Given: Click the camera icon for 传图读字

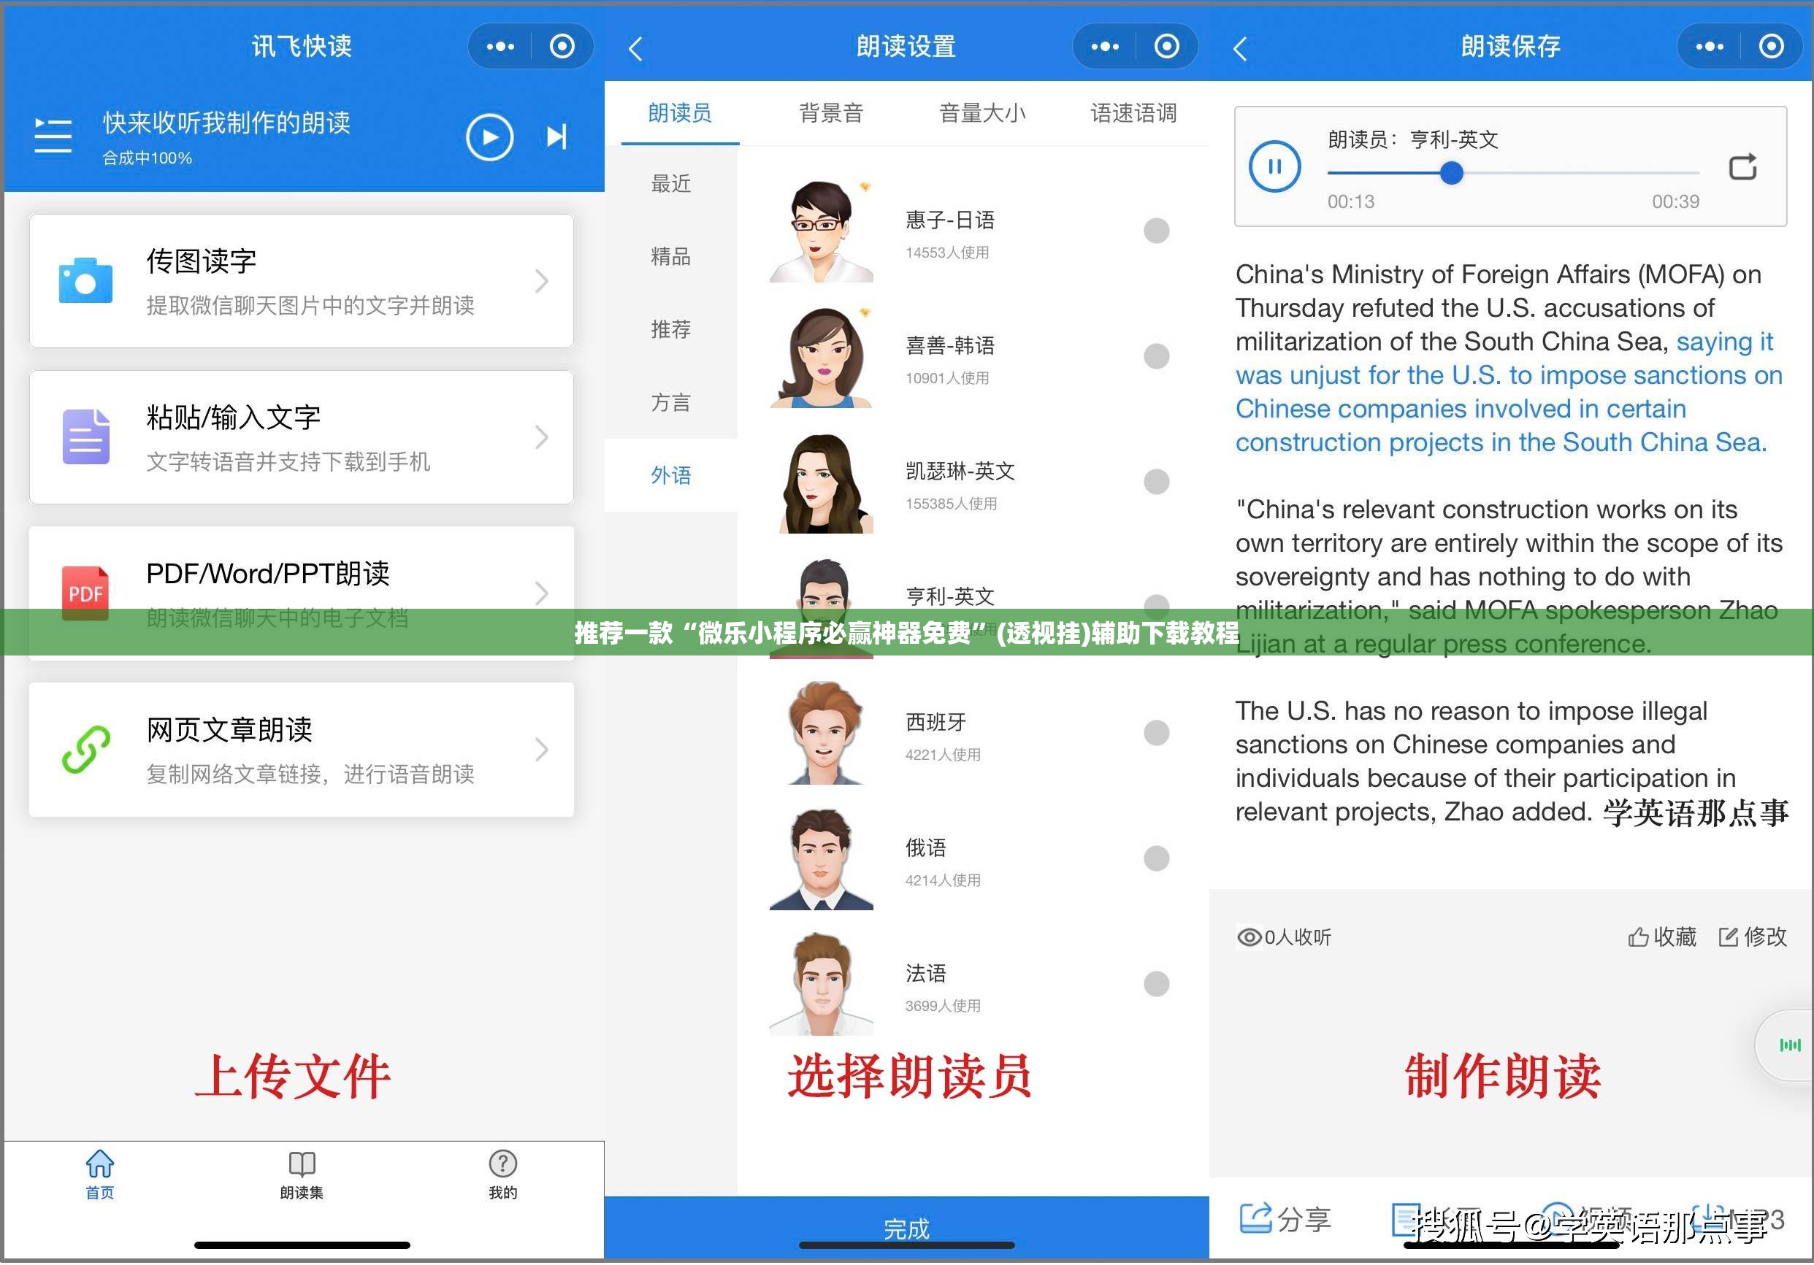Looking at the screenshot, I should 85,280.
